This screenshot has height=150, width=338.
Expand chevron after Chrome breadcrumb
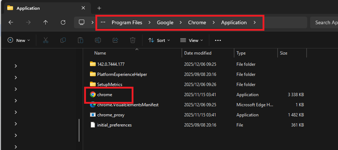pos(214,23)
